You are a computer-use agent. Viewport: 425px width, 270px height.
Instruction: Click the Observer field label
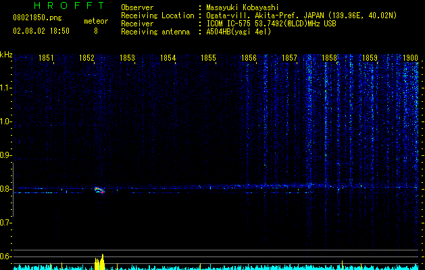click(137, 8)
